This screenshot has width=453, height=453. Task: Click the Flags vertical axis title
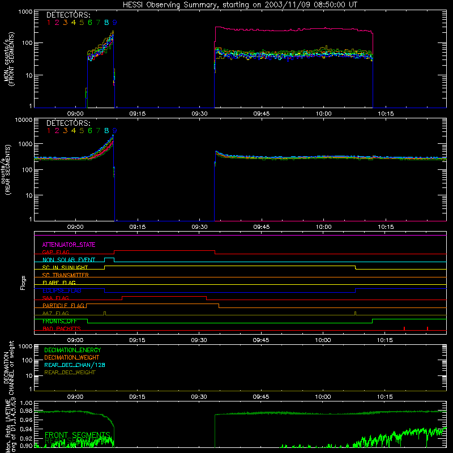[23, 283]
